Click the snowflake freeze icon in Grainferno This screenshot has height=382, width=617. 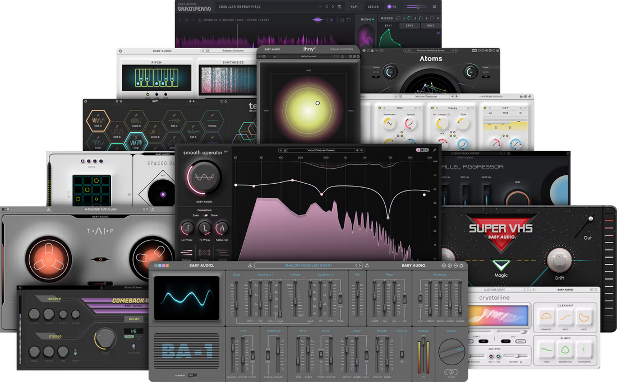pos(331,20)
